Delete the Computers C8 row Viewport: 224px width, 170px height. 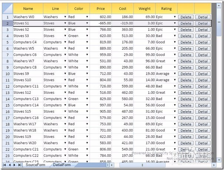click(x=186, y=68)
